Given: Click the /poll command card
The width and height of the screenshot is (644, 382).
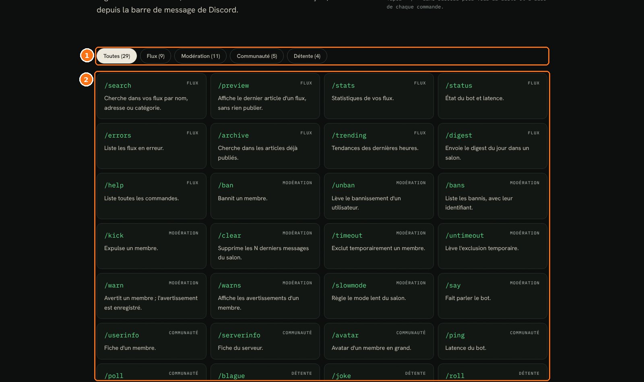Looking at the screenshot, I should click(x=151, y=373).
